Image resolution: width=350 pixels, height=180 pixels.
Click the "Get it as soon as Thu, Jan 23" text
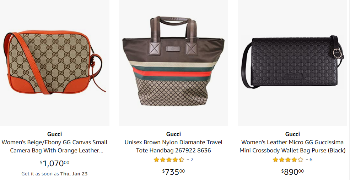tap(54, 174)
